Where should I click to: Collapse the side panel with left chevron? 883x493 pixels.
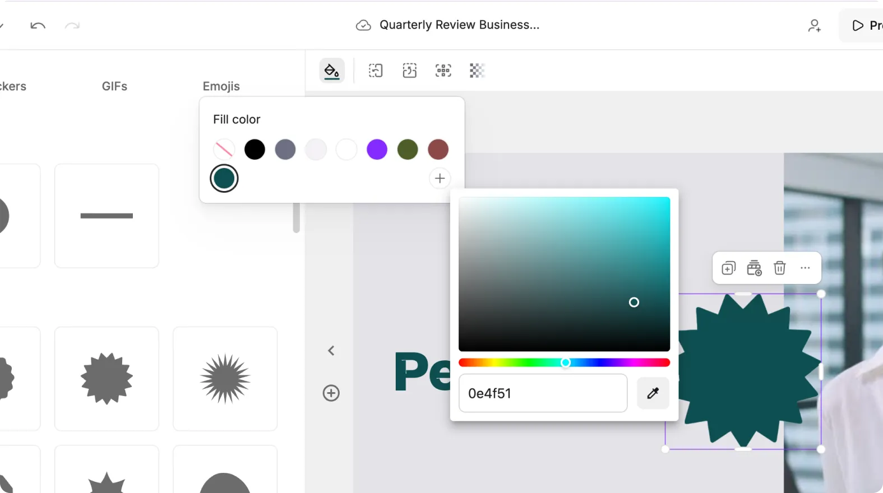331,351
